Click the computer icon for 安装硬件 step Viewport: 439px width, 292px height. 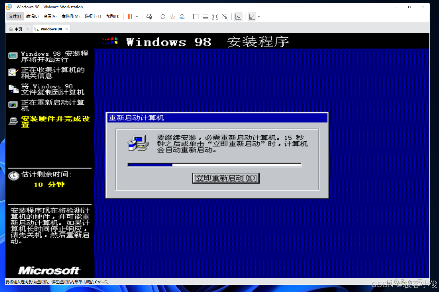coord(13,121)
